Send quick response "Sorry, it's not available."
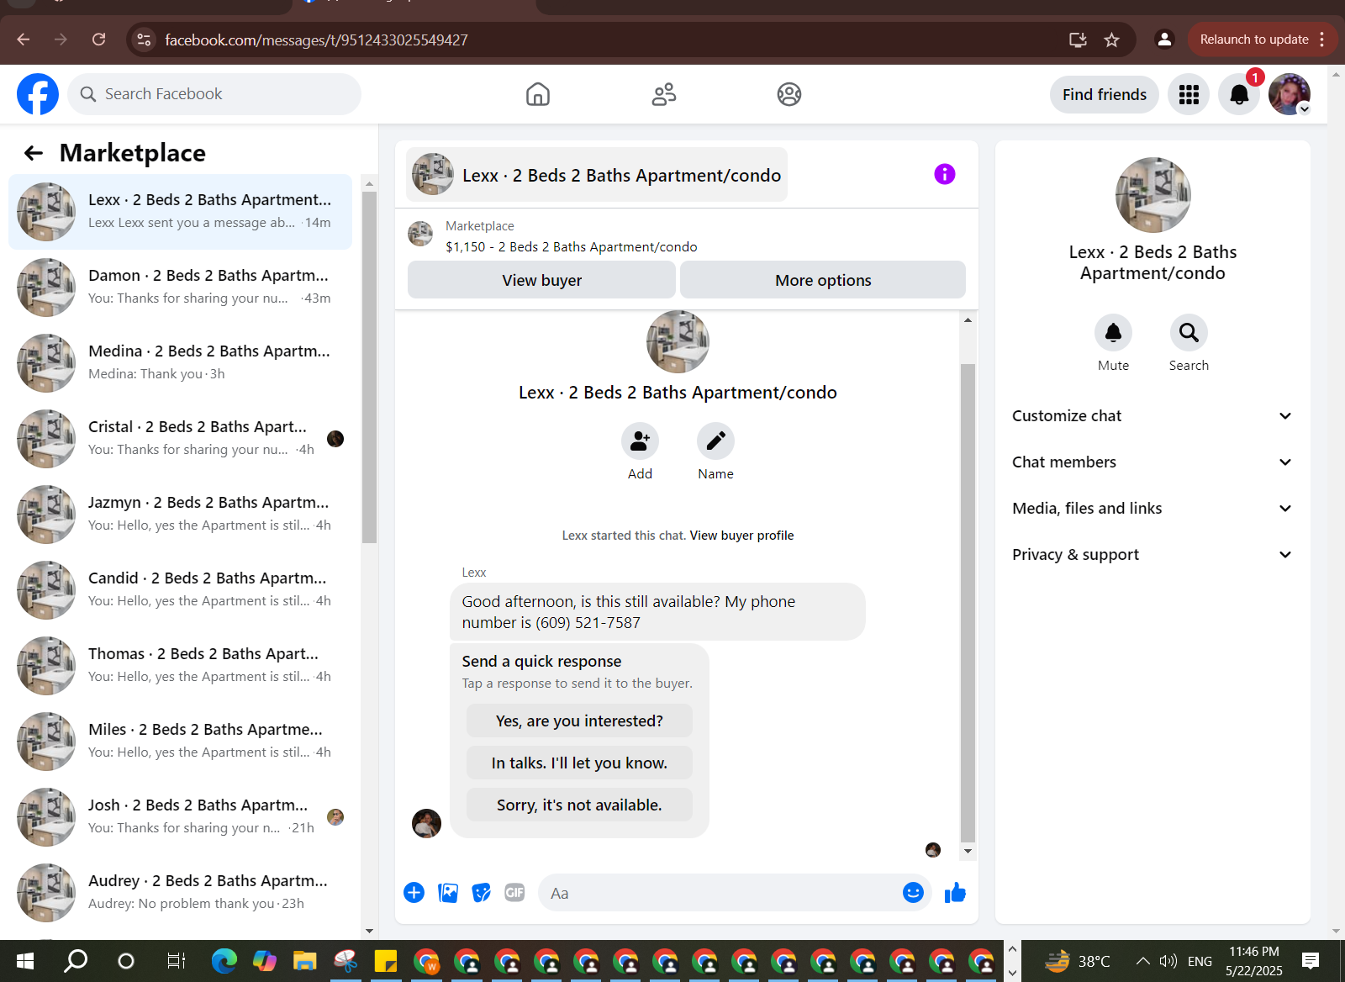The height and width of the screenshot is (982, 1345). pos(579,805)
